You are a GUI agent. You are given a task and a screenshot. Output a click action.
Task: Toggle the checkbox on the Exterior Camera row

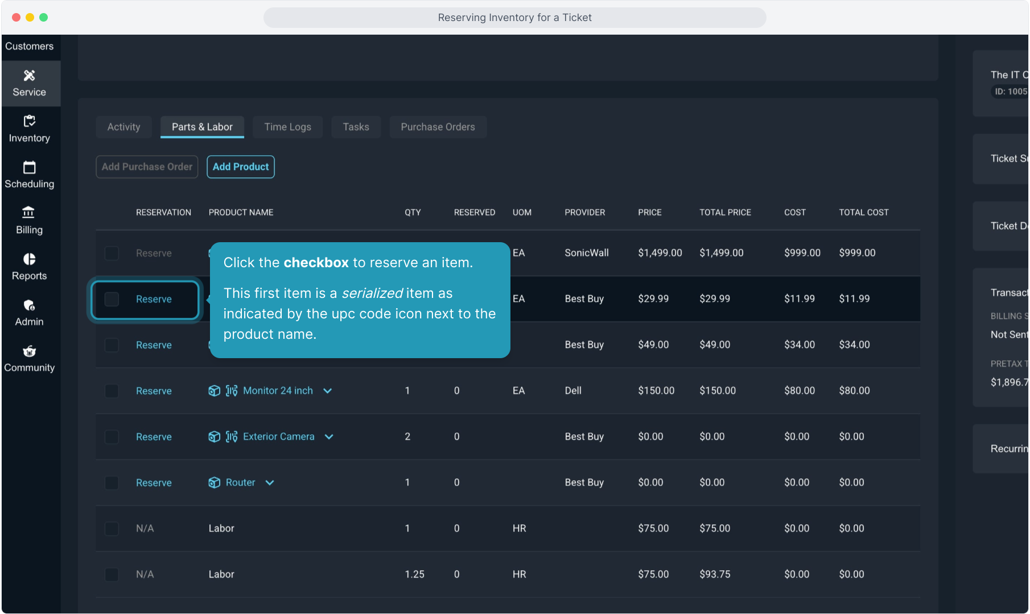(112, 437)
